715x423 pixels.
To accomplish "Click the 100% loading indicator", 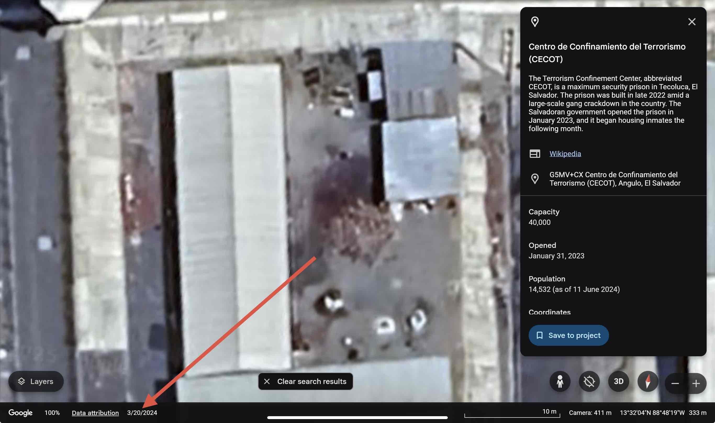I will tap(52, 413).
